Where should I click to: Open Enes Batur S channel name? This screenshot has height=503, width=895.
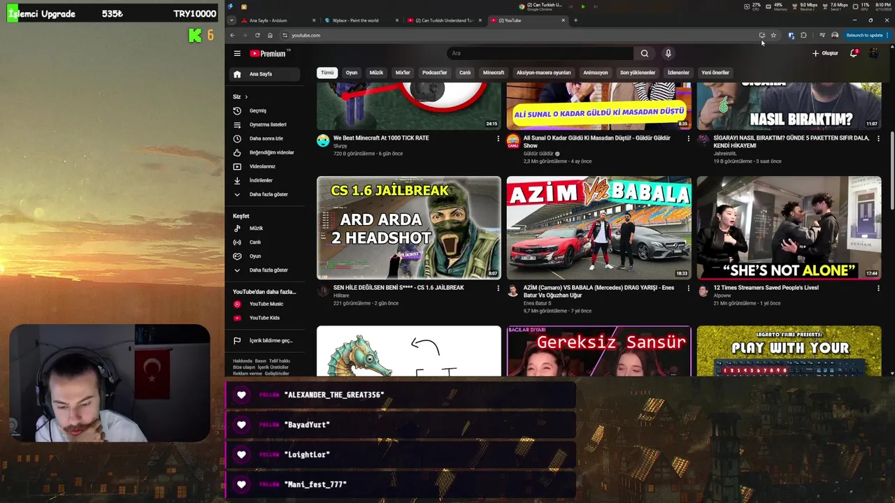(x=537, y=303)
